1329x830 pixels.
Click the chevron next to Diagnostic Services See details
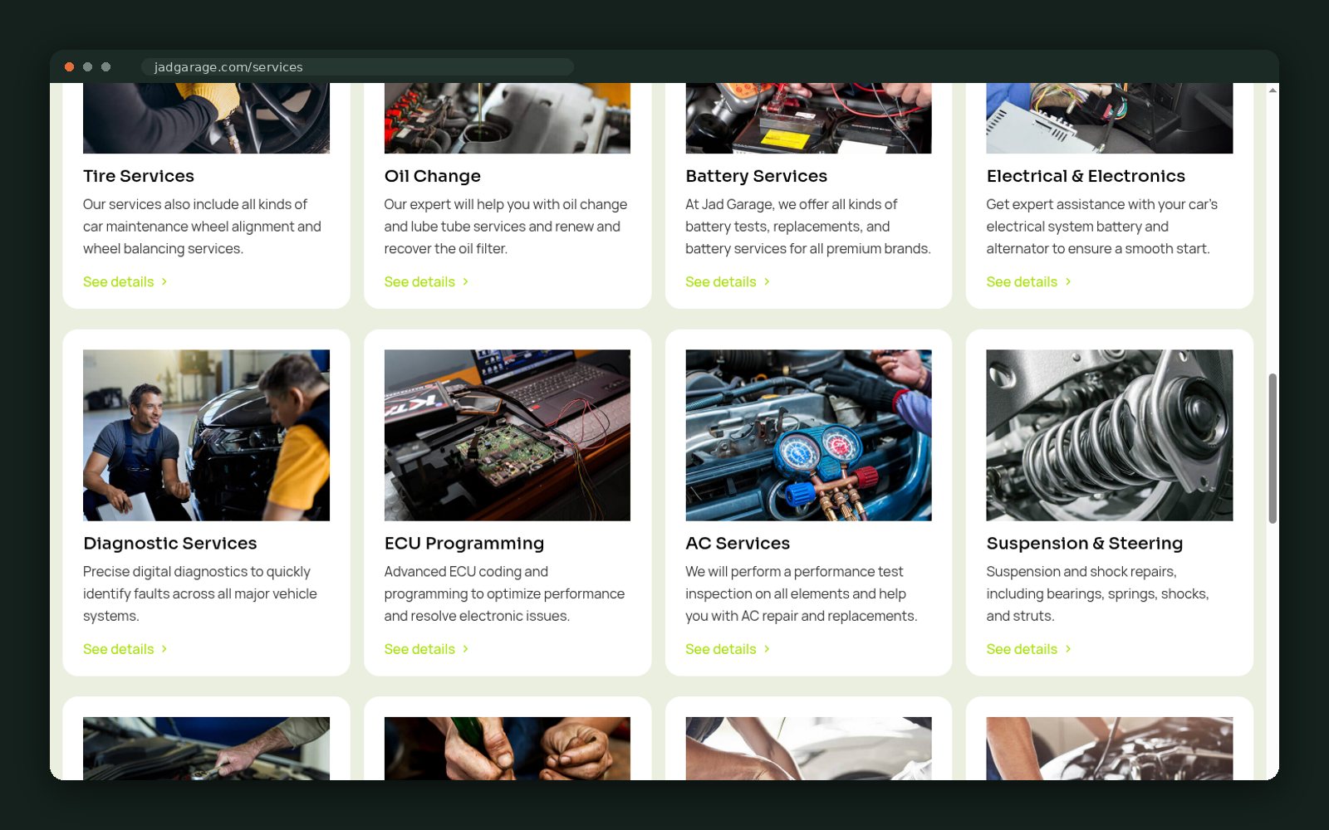pyautogui.click(x=164, y=649)
